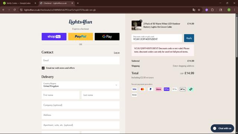Apply the discount code

189,38
